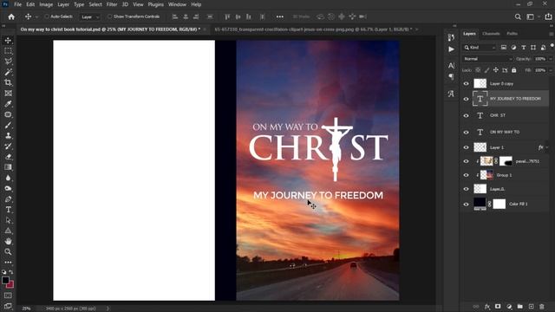Screen dimensions: 555x312
Task: Hide the Layer 1 layer
Action: point(467,147)
